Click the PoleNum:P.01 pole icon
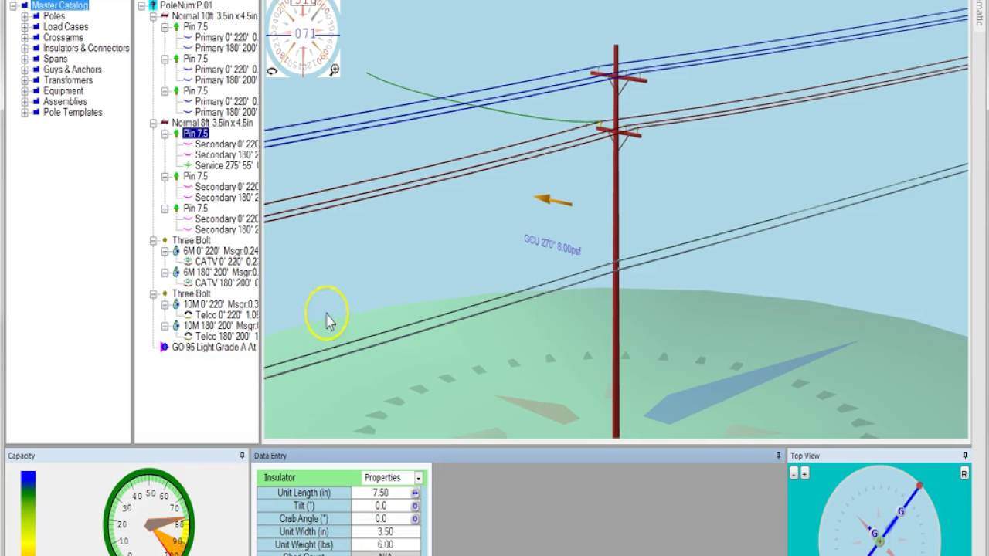The width and height of the screenshot is (989, 556). point(153,5)
